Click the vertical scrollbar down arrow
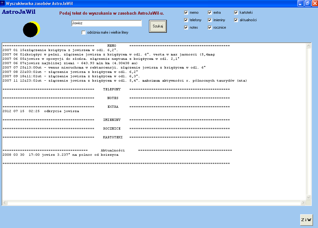This screenshot has width=318, height=228. (308, 197)
